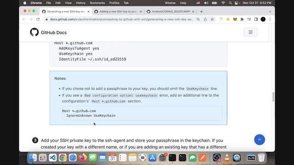Click the zoom magnifier icon in the address bar
The image size is (294, 165).
198,19
